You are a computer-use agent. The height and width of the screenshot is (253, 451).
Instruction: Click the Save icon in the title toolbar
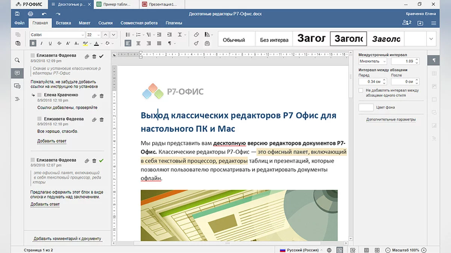pyautogui.click(x=17, y=14)
